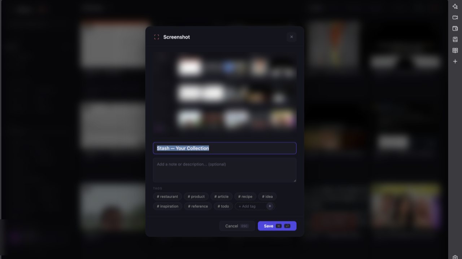
Task: Click the Screenshot dialog title text
Action: (x=176, y=37)
